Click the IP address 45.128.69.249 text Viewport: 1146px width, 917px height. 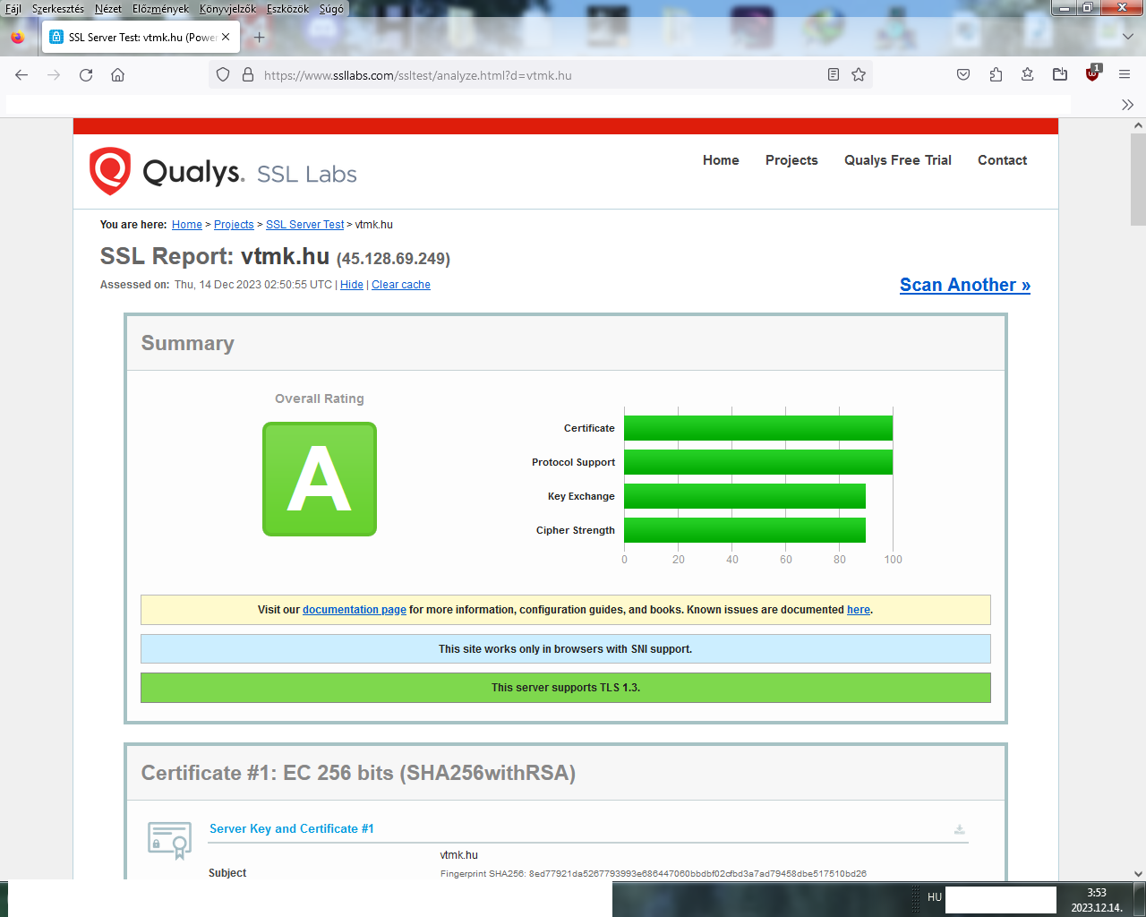tap(393, 259)
